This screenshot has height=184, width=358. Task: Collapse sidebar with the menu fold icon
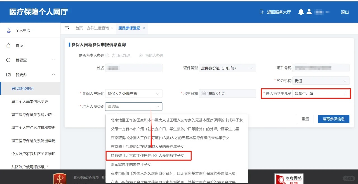(67, 28)
